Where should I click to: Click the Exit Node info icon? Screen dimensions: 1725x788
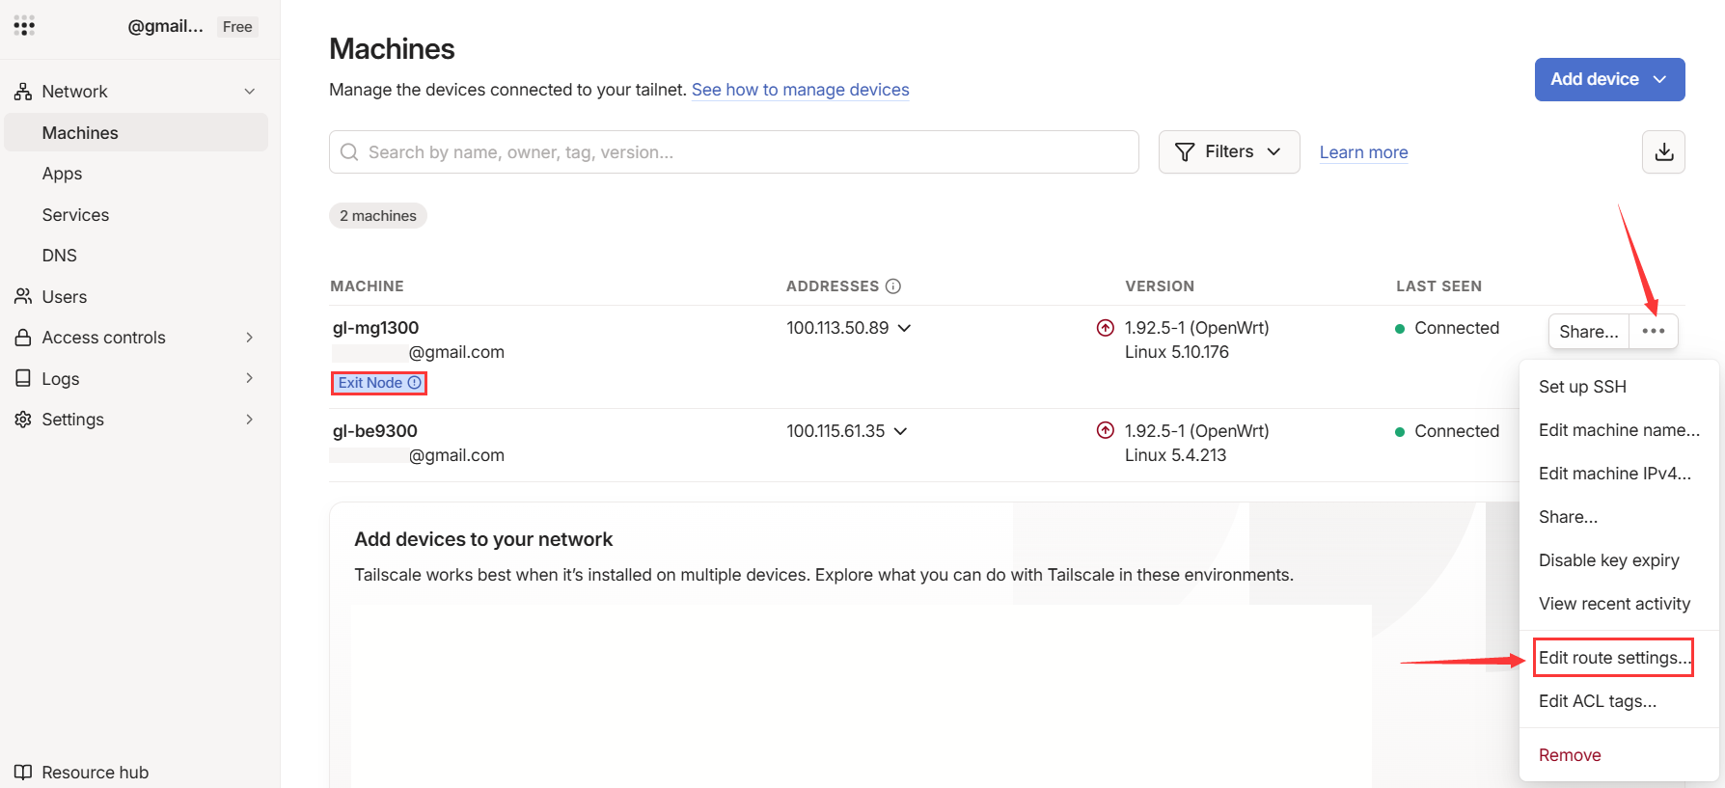click(x=415, y=383)
